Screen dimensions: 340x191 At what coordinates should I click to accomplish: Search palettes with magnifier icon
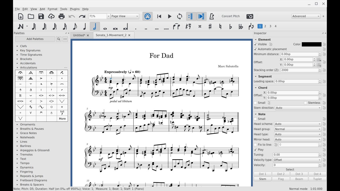coord(59,39)
